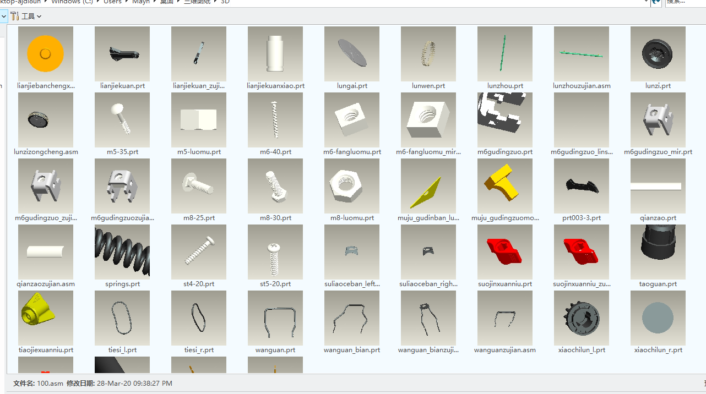The image size is (706, 394).
Task: Click the refresh button beside address bar
Action: [656, 2]
